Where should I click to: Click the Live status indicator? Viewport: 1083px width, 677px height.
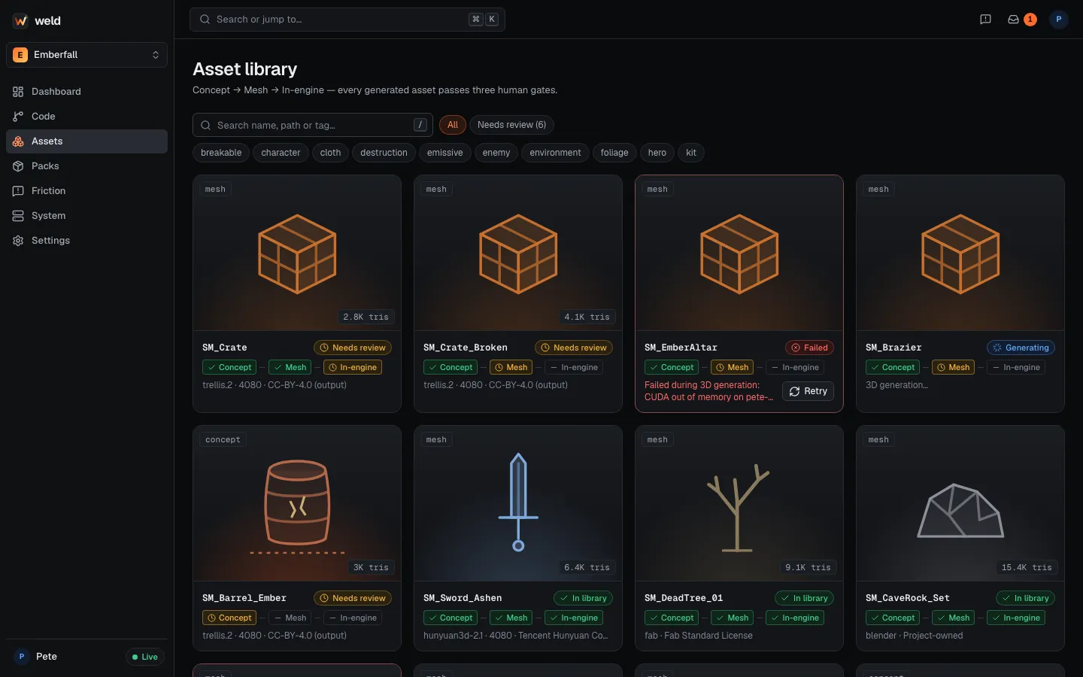tap(145, 657)
